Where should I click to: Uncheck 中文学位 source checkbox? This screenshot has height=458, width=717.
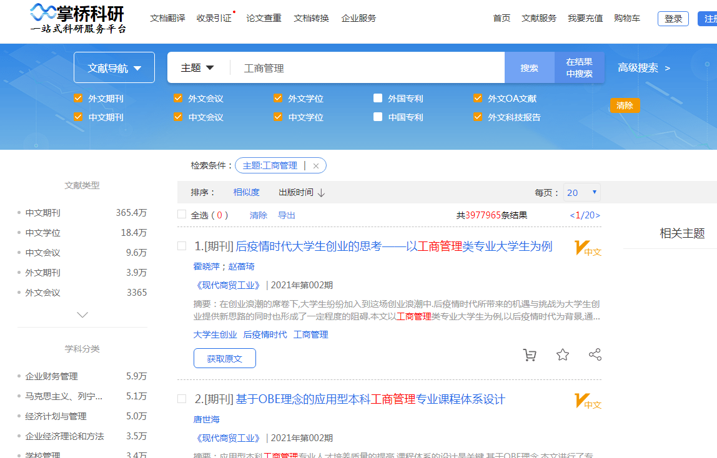pos(278,117)
